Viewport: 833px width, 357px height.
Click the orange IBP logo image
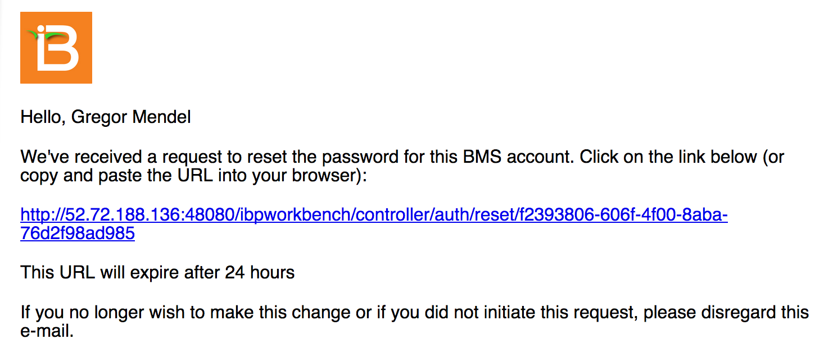(56, 48)
